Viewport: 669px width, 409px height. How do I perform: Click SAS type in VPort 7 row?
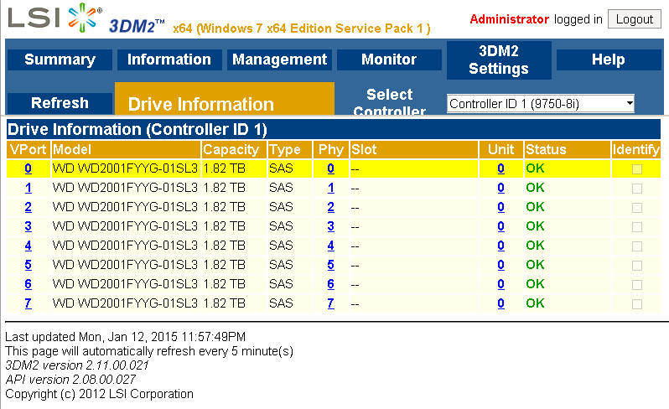click(281, 303)
